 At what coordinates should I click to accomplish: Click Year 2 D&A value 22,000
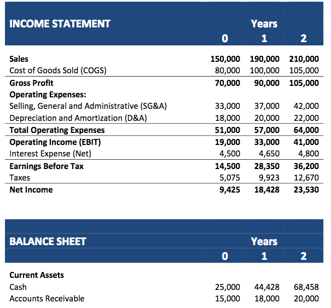pyautogui.click(x=306, y=118)
